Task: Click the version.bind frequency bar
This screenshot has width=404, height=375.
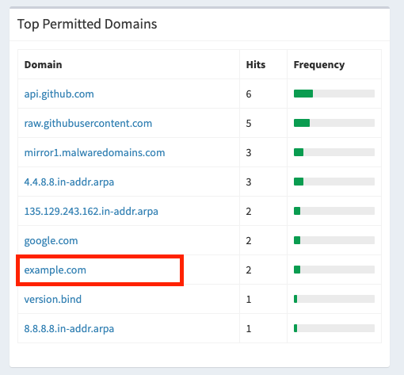Action: pos(334,299)
